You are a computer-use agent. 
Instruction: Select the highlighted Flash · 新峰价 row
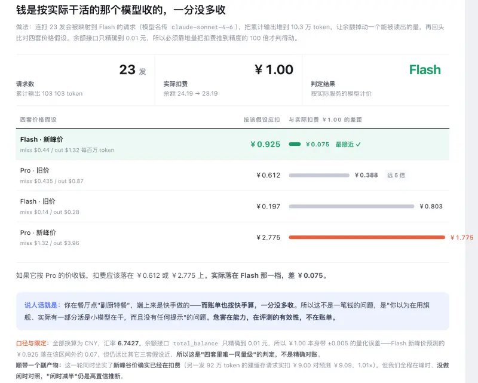(x=232, y=145)
